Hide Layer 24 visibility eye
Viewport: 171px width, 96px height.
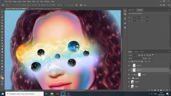click(129, 70)
